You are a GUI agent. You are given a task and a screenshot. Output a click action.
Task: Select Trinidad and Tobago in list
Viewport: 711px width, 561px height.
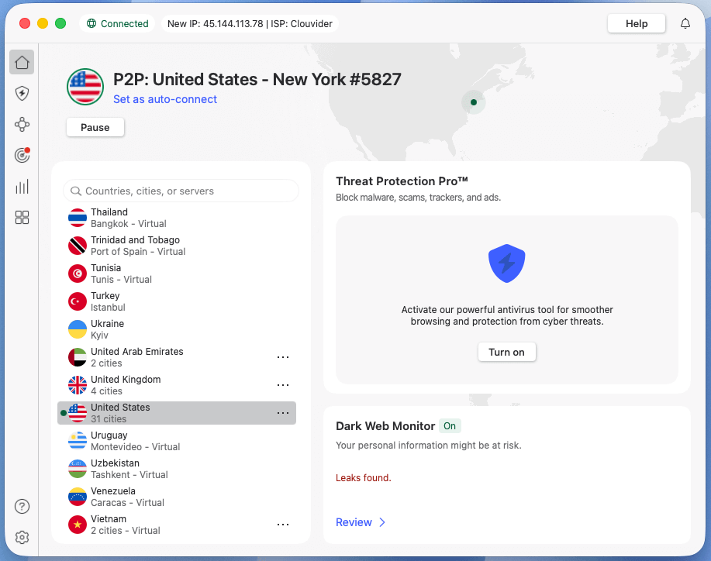click(177, 246)
